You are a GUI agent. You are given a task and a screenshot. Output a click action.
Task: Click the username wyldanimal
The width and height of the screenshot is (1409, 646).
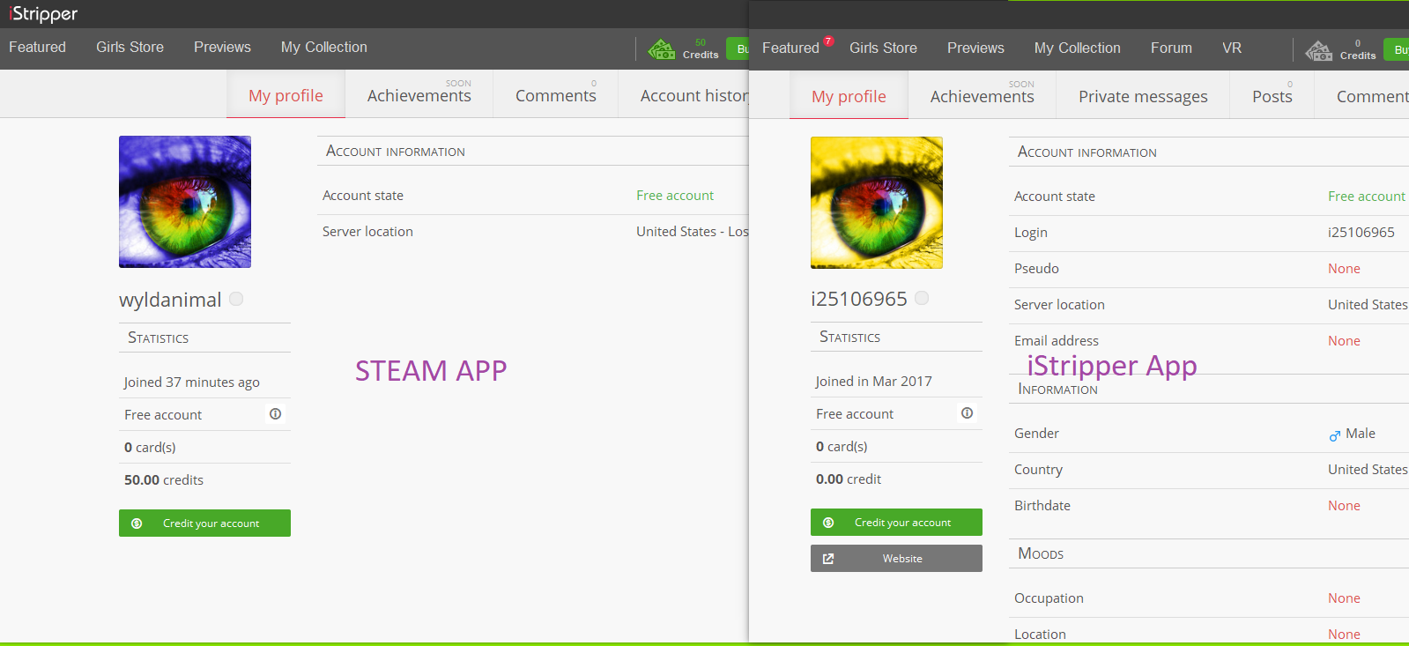coord(170,300)
